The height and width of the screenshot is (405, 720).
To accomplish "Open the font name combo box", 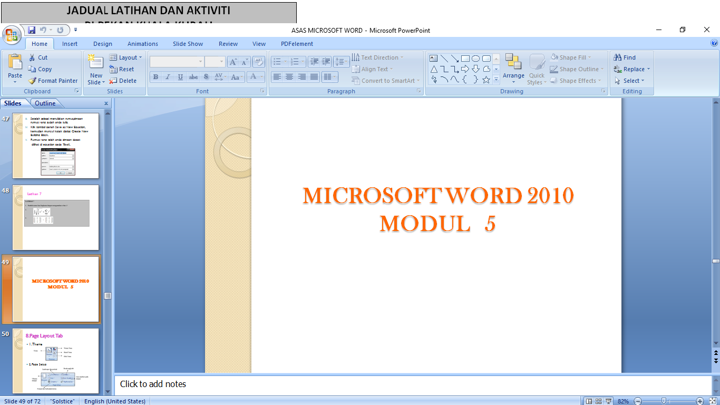I will click(x=177, y=62).
